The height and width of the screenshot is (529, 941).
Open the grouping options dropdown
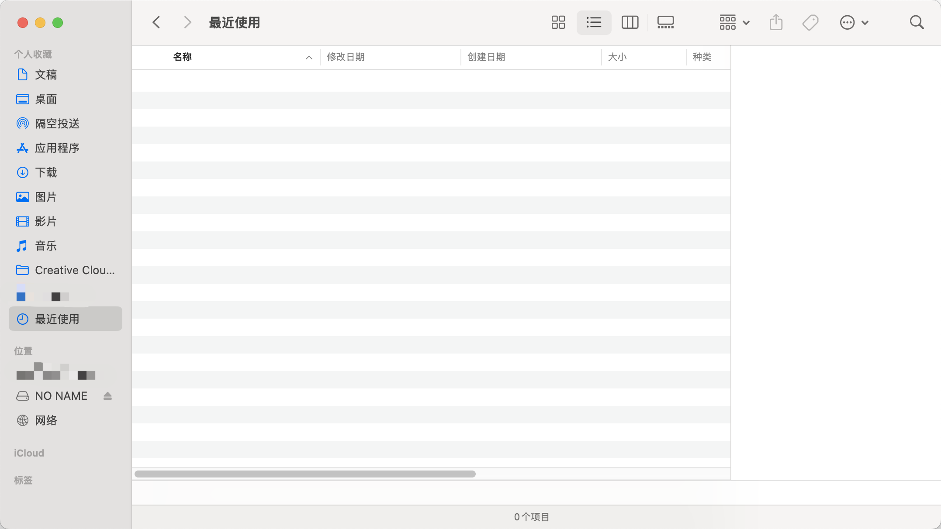coord(734,22)
